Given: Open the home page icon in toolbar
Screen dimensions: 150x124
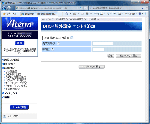Looking at the screenshot, I should tap(67, 14).
